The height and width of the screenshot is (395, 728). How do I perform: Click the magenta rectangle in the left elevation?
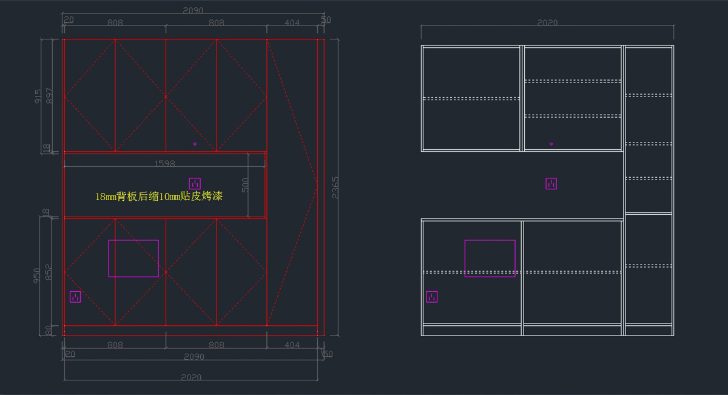(133, 241)
